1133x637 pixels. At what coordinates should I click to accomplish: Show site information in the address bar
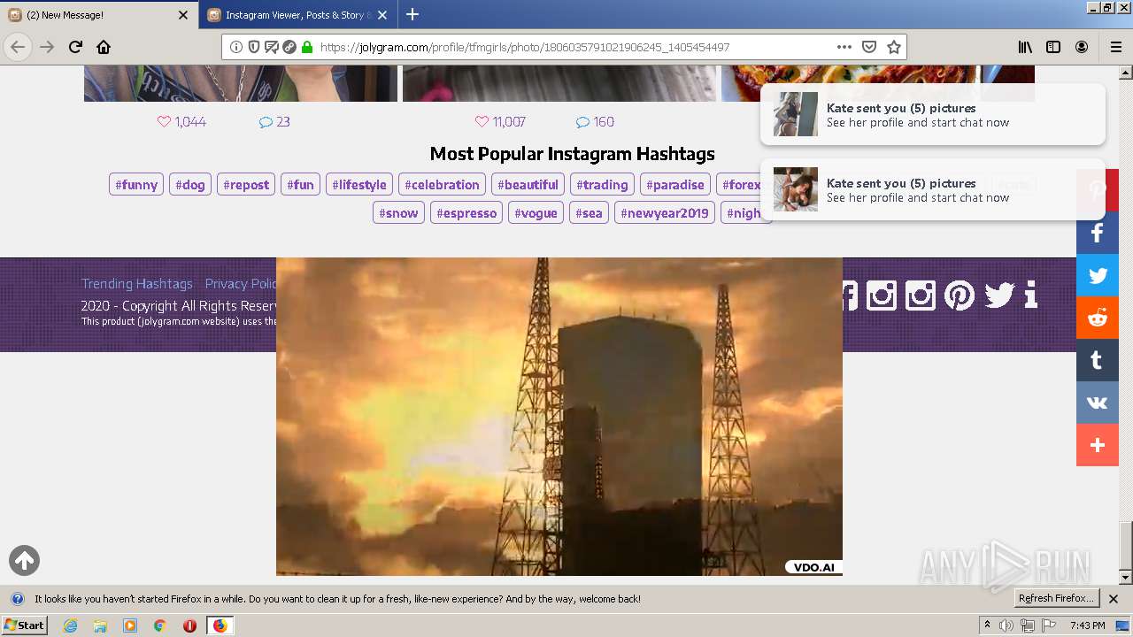tap(236, 47)
